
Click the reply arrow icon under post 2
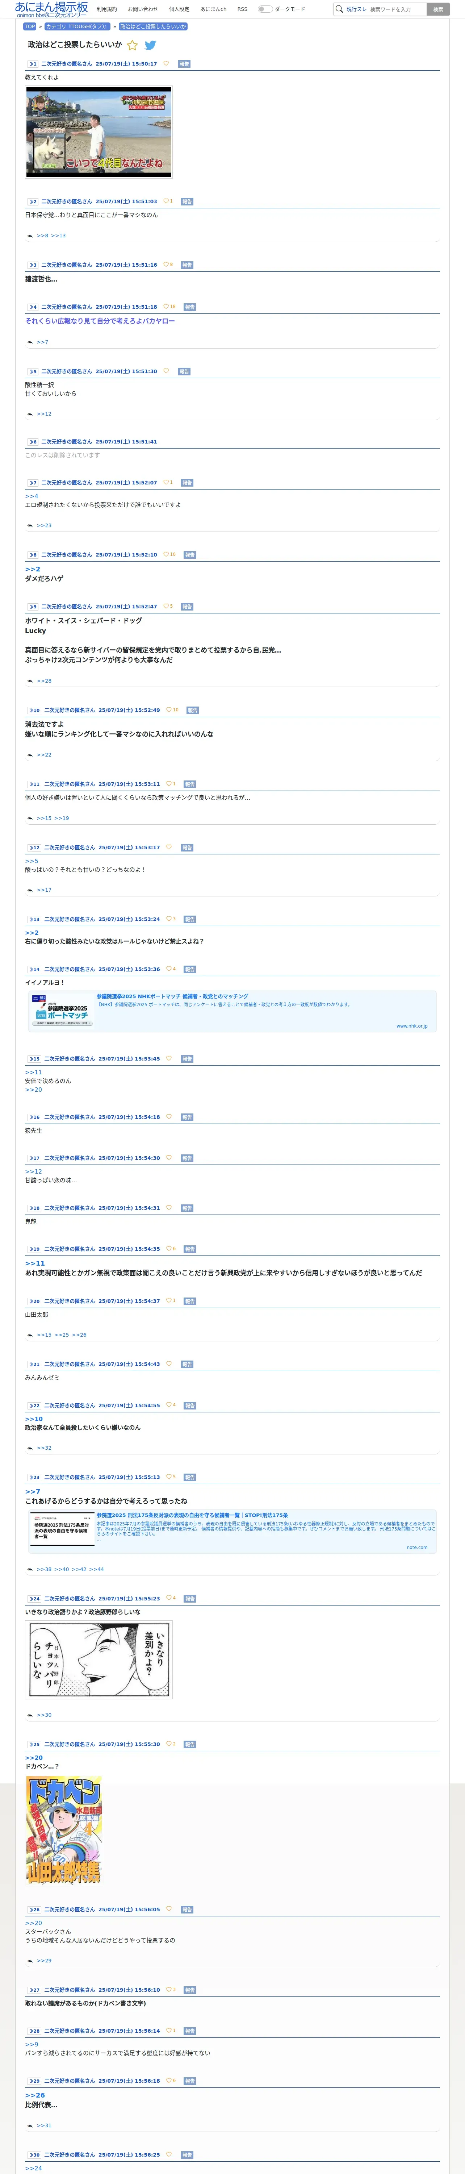pos(30,236)
